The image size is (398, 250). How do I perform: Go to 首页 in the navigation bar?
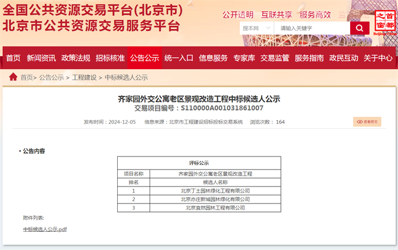pyautogui.click(x=13, y=58)
